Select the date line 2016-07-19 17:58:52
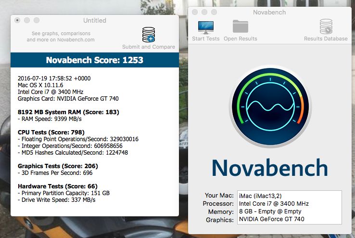Screen dimensions: 355x238 pos(54,79)
